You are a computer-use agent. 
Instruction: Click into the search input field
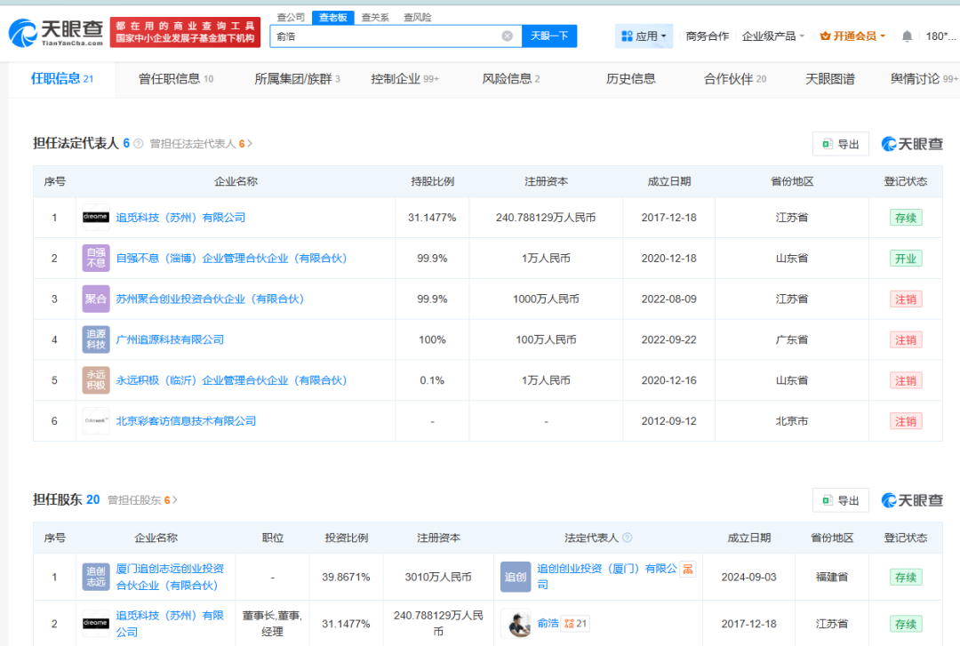pyautogui.click(x=386, y=36)
